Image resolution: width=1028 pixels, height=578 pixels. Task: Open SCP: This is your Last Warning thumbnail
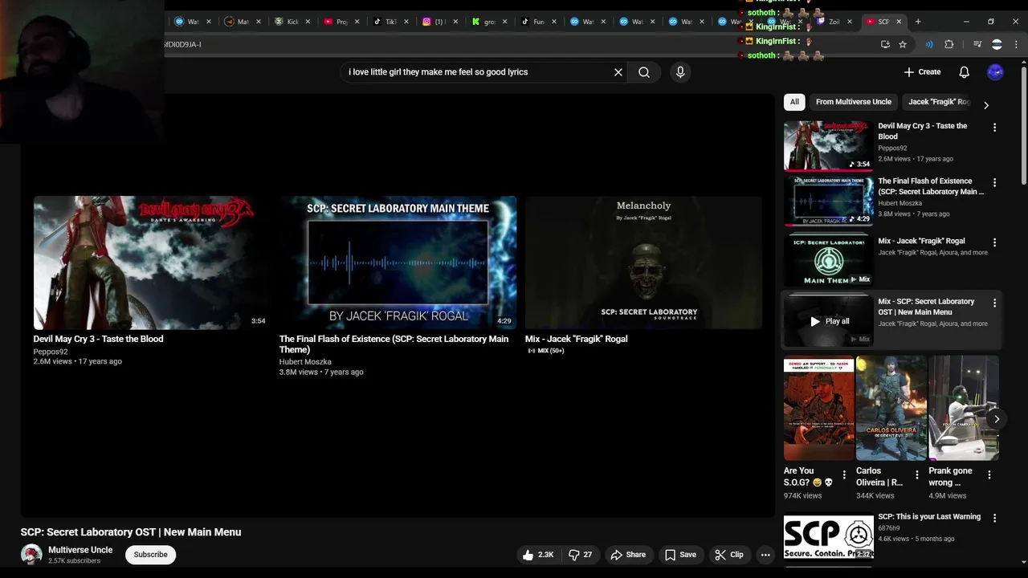(x=828, y=537)
